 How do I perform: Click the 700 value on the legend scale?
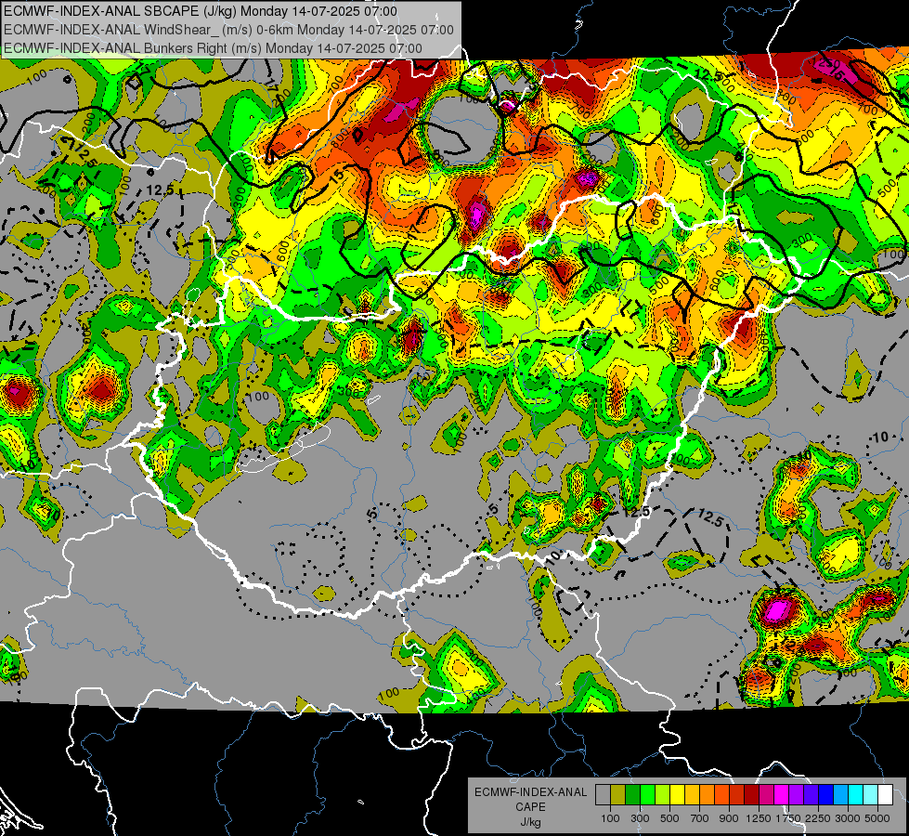(x=700, y=818)
